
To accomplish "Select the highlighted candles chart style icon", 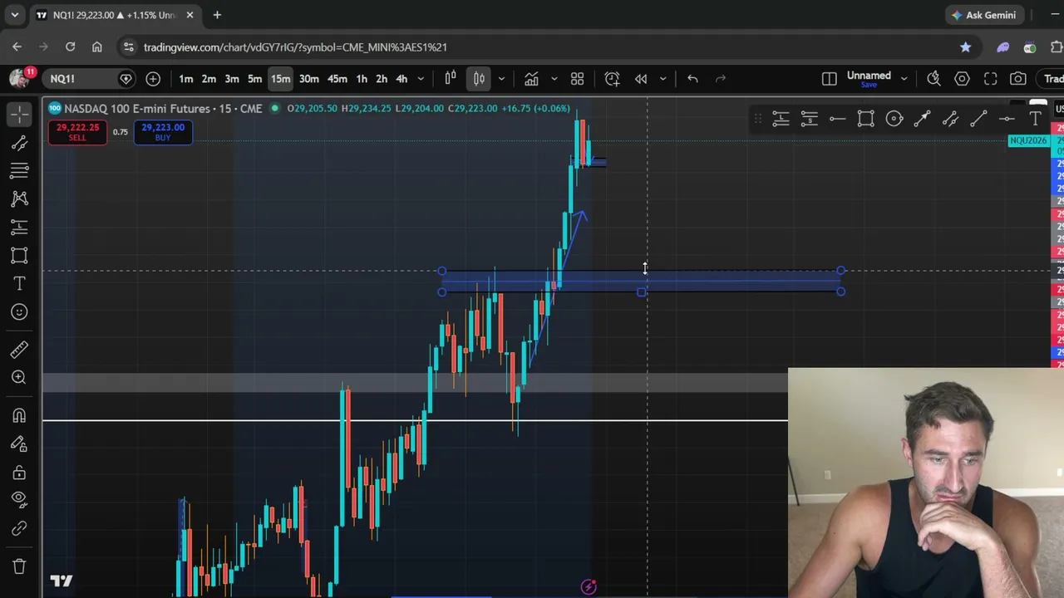I will (480, 79).
